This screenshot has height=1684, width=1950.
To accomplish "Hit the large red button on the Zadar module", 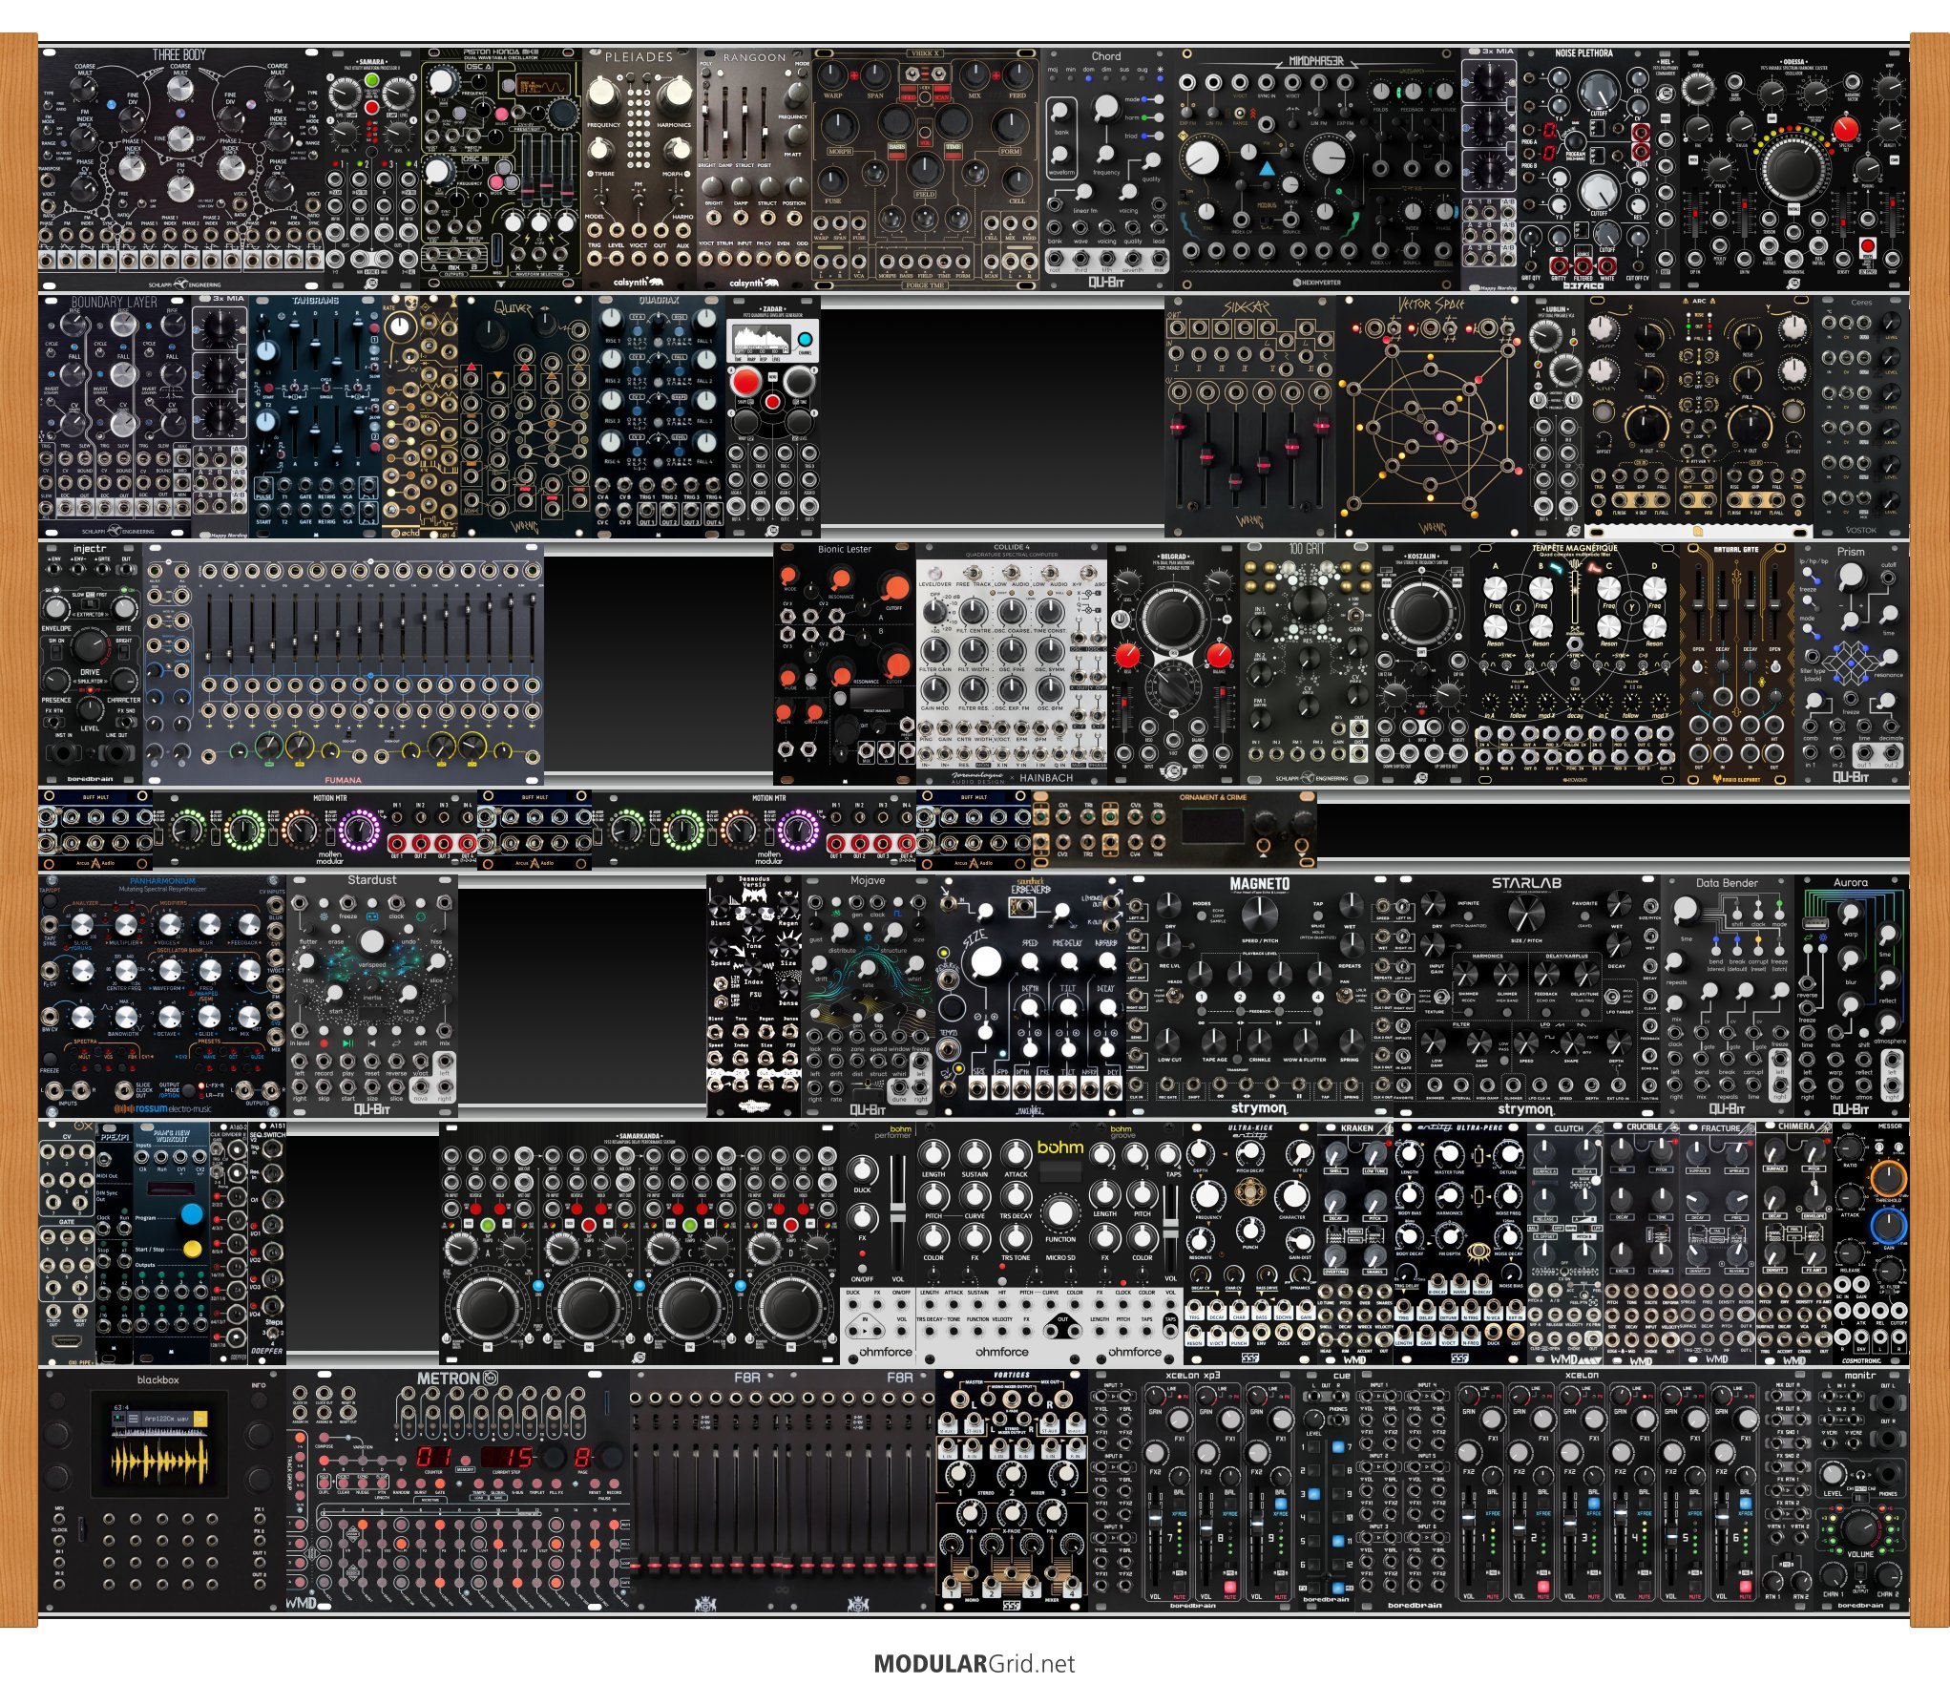I will (746, 383).
